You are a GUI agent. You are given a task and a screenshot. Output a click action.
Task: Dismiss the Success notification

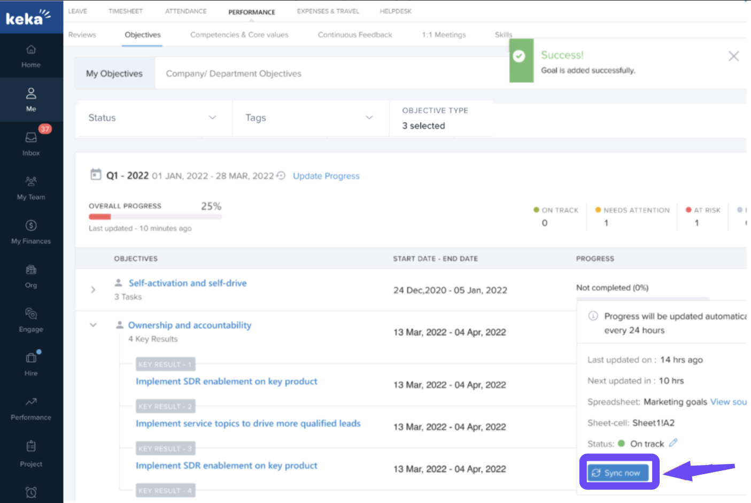click(x=733, y=56)
